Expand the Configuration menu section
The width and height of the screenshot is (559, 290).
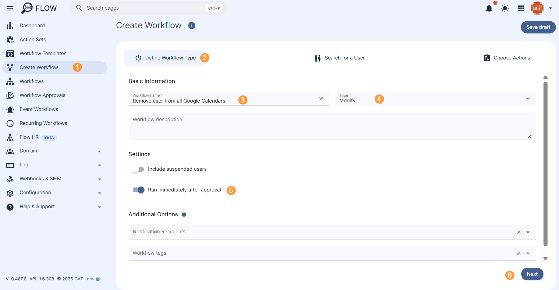click(x=99, y=193)
